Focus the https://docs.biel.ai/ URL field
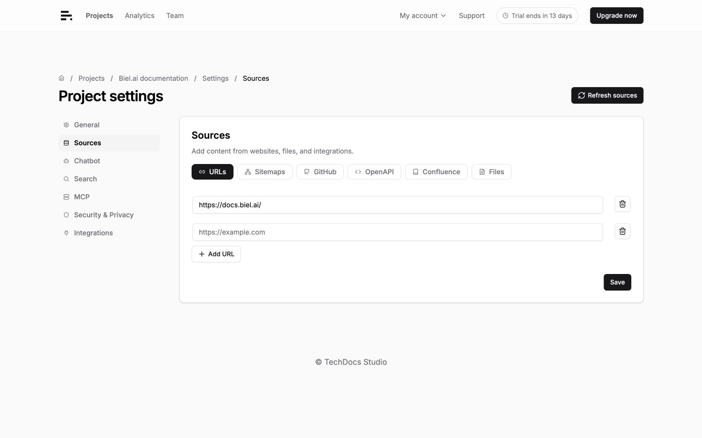The height and width of the screenshot is (438, 702). point(398,205)
